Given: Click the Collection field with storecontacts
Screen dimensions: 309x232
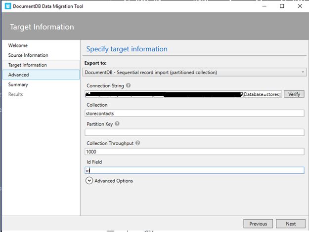Looking at the screenshot, I should [x=194, y=114].
